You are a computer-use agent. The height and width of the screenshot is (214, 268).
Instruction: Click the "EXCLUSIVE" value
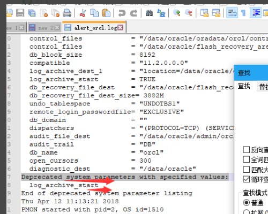(x=162, y=112)
